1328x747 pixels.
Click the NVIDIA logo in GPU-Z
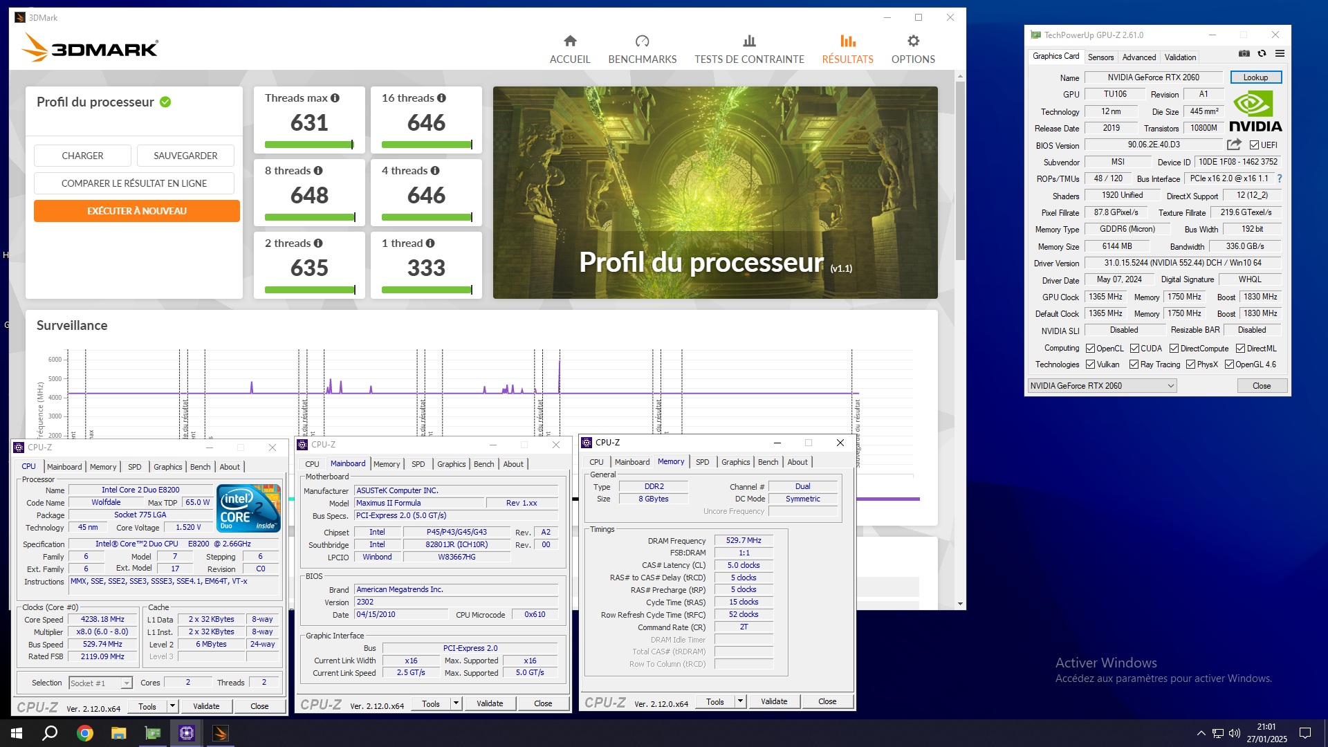pos(1255,111)
